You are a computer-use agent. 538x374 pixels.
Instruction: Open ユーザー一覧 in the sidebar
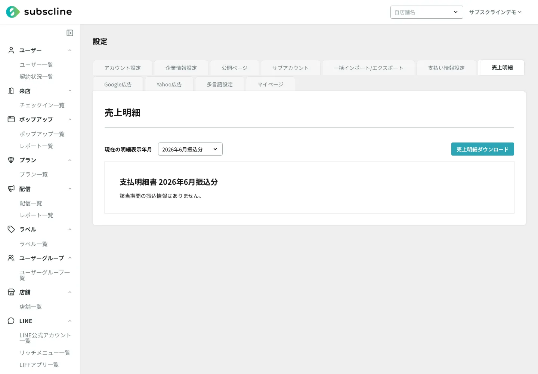pos(36,65)
